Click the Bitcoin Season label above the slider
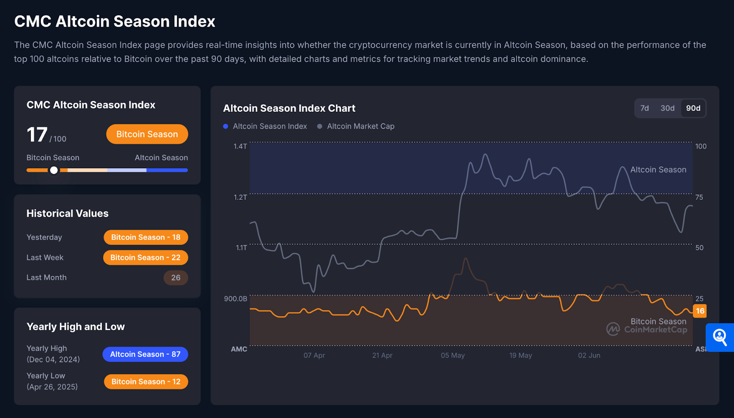Viewport: 734px width, 418px height. [x=53, y=158]
